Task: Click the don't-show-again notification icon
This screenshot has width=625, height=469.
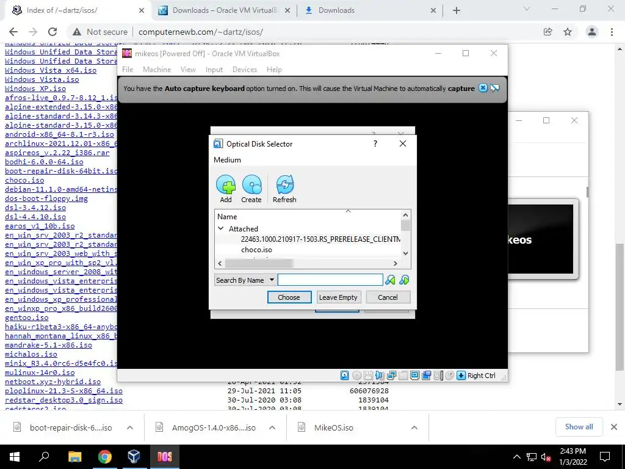Action: [494, 88]
